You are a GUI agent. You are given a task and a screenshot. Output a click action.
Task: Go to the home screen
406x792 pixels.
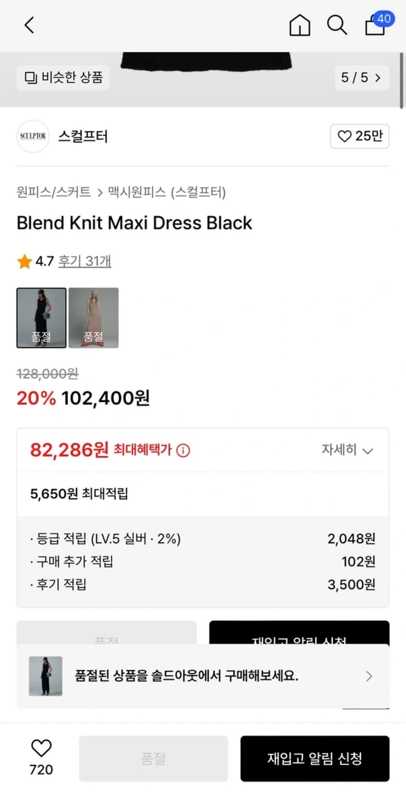[299, 25]
